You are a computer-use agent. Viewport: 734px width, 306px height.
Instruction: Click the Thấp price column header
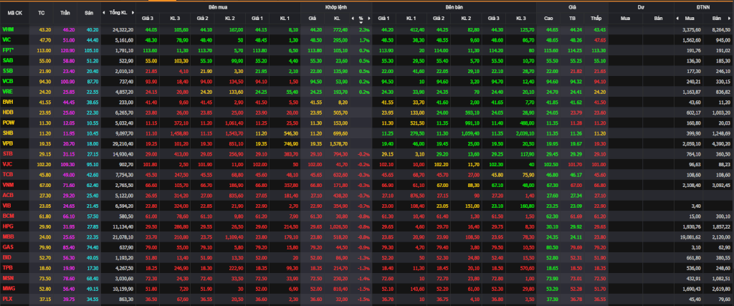tap(596, 18)
